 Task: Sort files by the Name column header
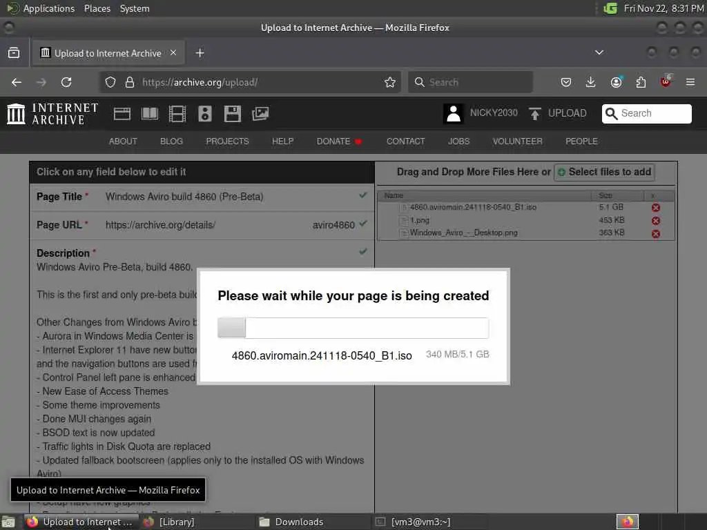485,195
